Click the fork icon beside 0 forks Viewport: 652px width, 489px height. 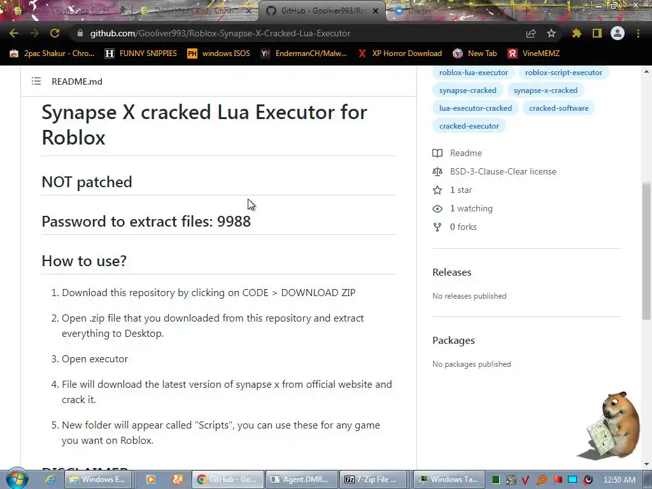pos(437,227)
